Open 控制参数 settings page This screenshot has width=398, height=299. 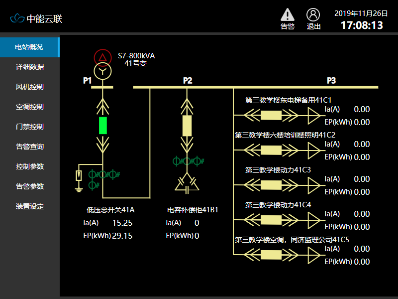coord(29,166)
